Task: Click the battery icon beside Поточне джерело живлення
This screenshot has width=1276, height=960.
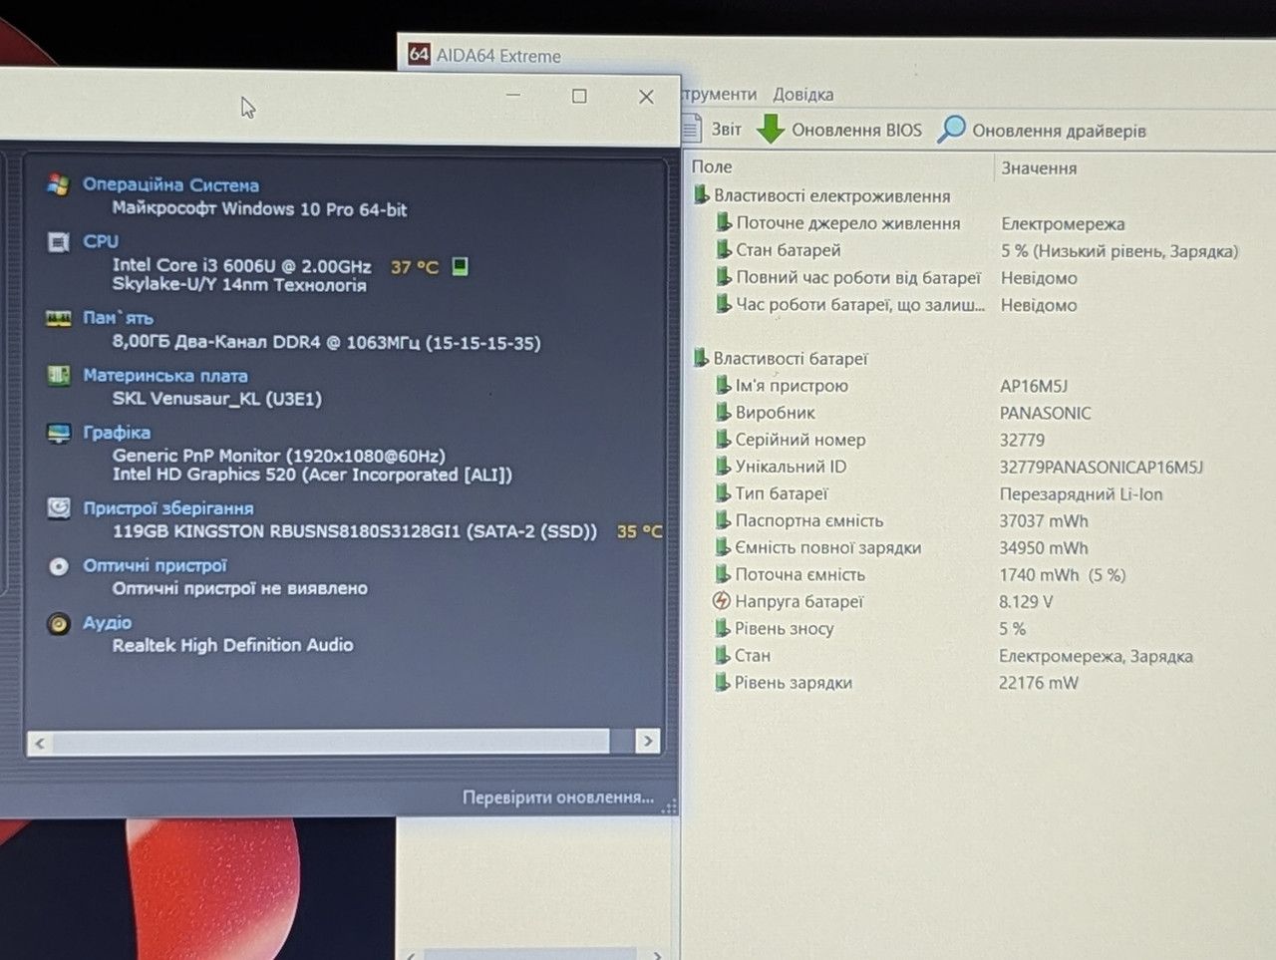Action: 724,222
